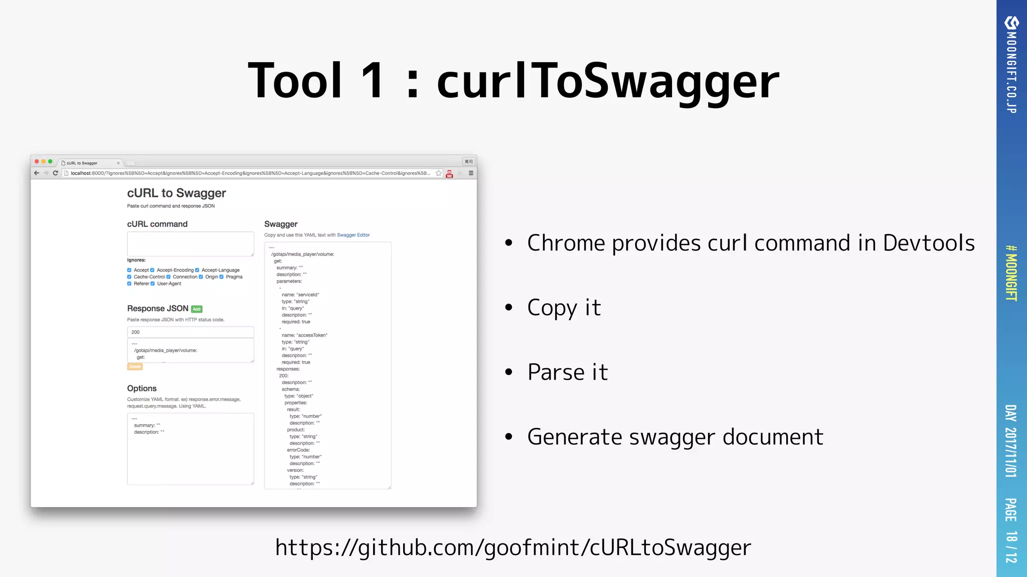Disable the User-Agent ignore checkbox

tap(153, 283)
